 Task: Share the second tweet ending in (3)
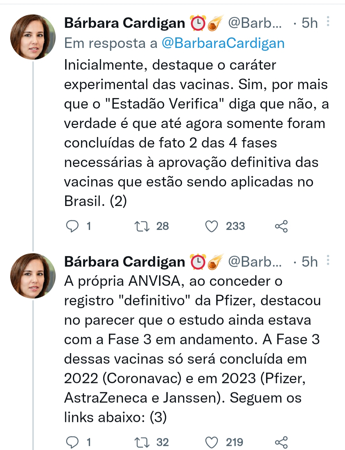281,442
